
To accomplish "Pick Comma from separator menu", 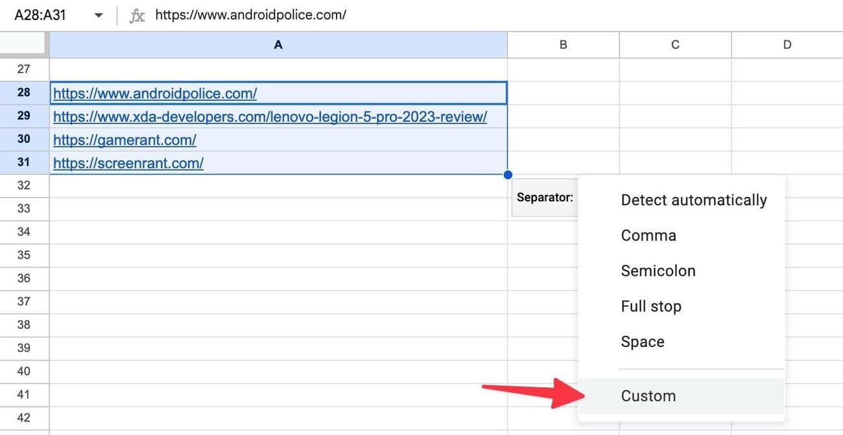I will pos(648,236).
